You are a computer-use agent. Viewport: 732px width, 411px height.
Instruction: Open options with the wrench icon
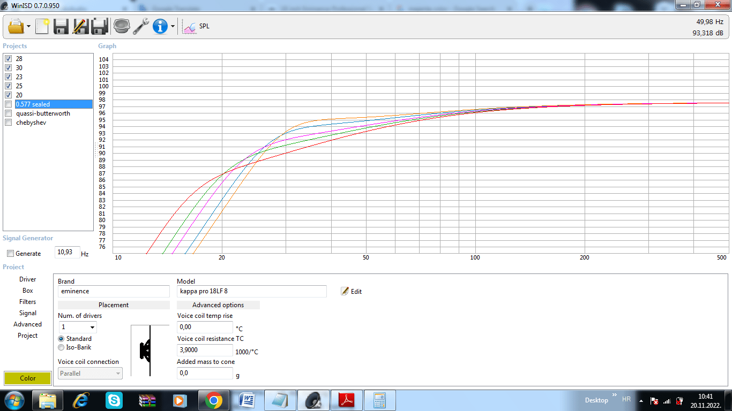click(141, 26)
